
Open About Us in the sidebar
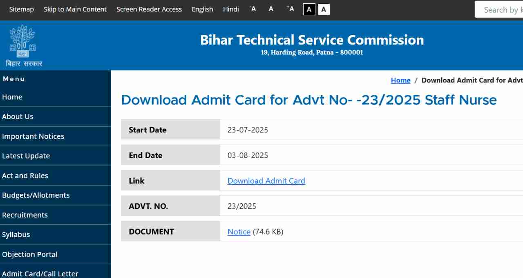click(x=55, y=117)
